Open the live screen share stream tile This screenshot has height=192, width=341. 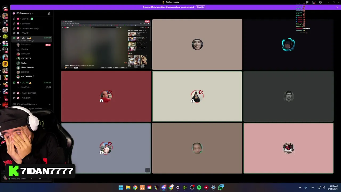tap(106, 45)
